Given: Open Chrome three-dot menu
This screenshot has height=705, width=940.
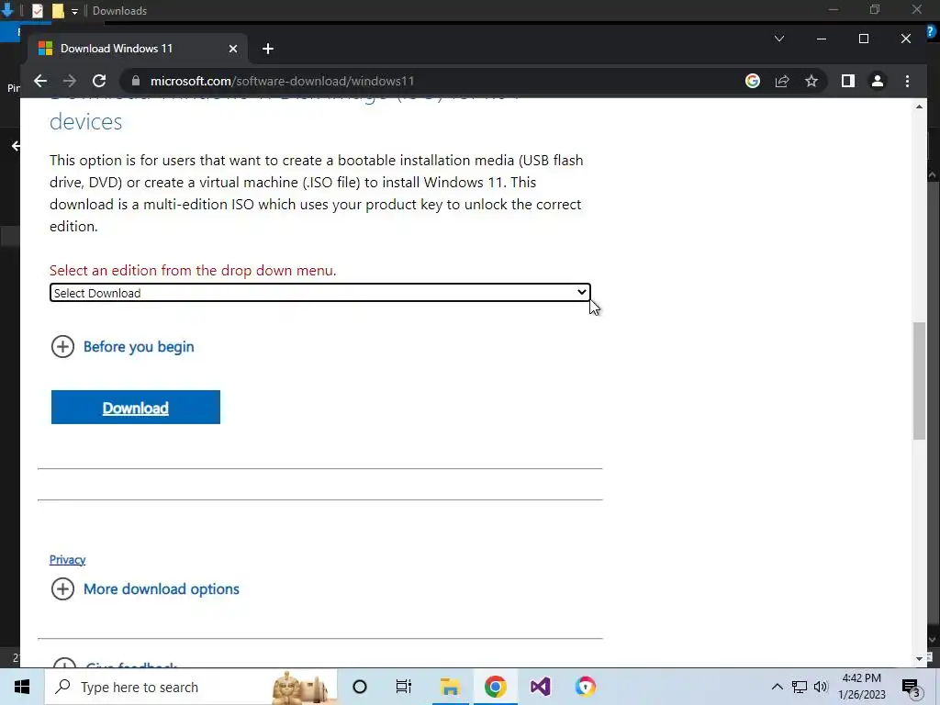Looking at the screenshot, I should [x=907, y=81].
